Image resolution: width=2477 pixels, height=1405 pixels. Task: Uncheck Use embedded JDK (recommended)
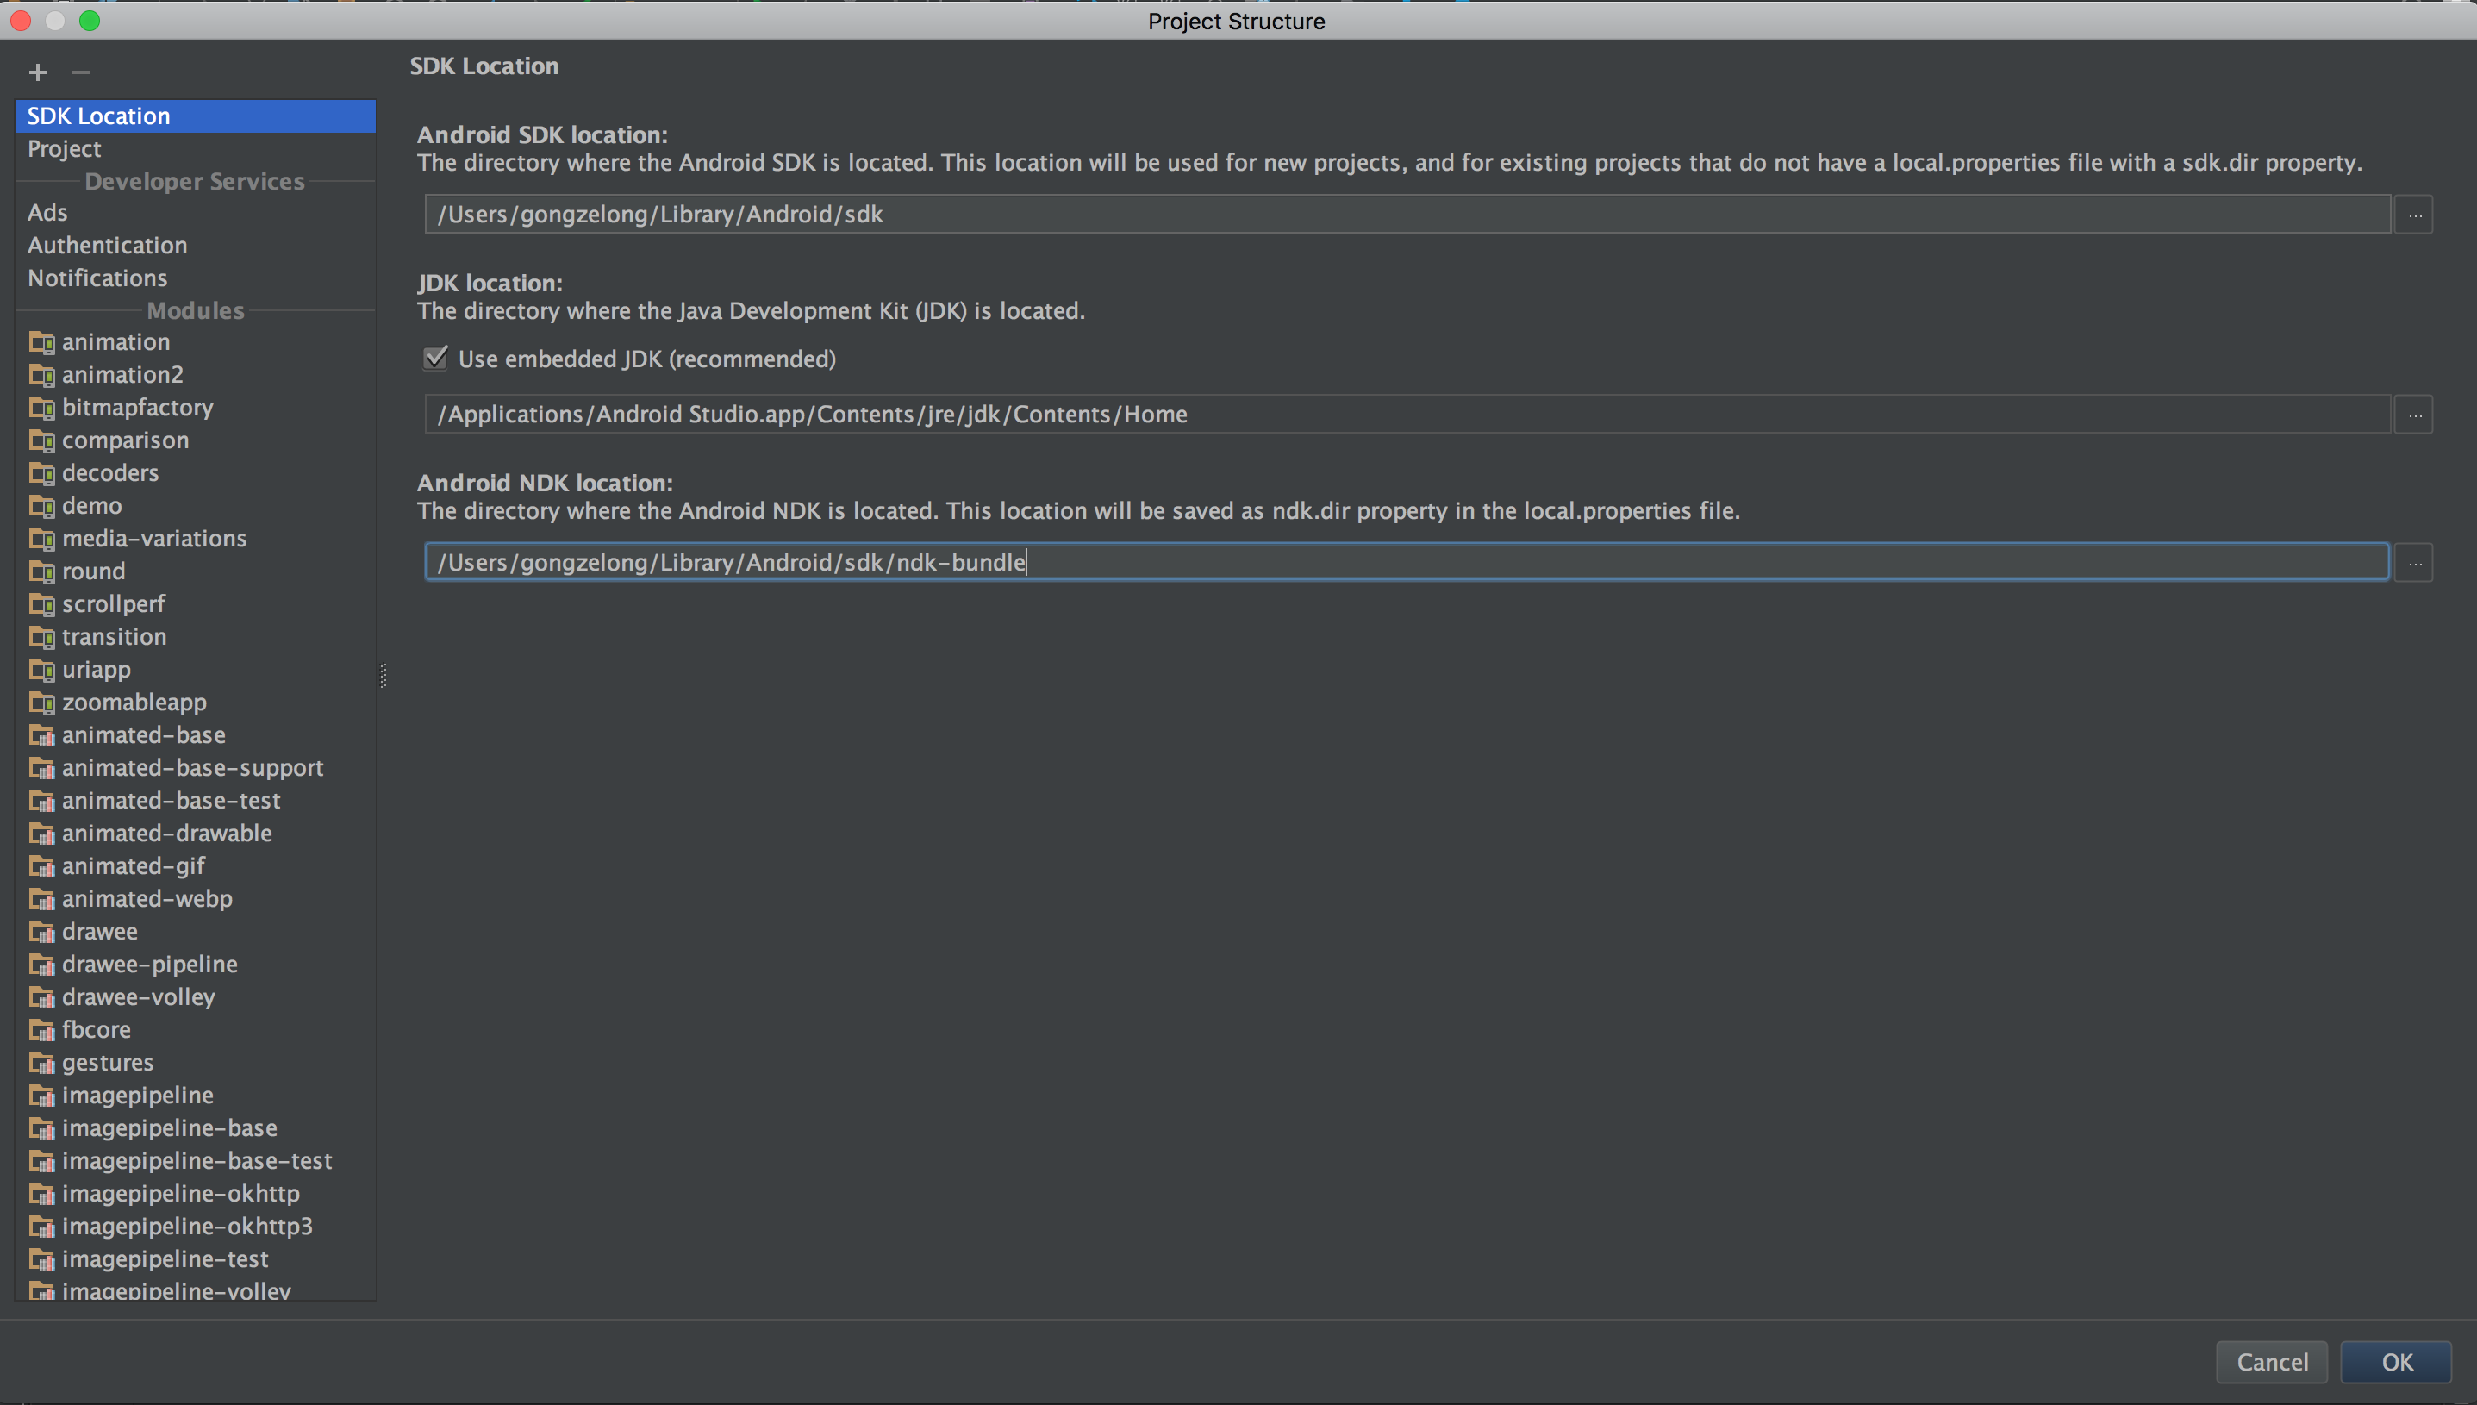pos(435,358)
